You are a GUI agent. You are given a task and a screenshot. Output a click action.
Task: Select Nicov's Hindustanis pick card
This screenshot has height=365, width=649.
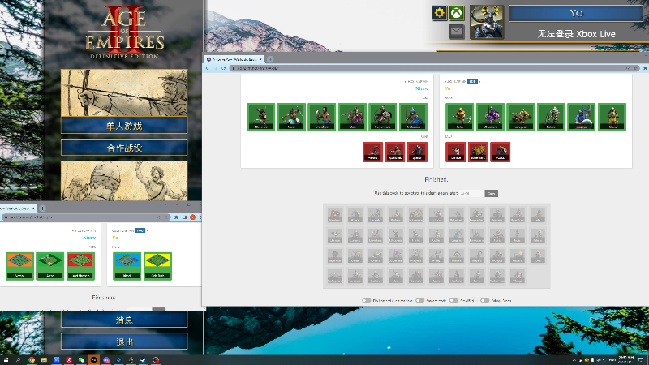[x=413, y=117]
